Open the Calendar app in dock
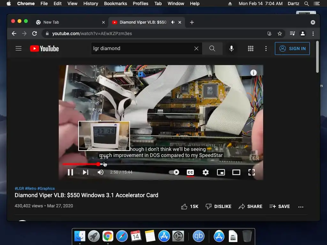This screenshot has height=245, width=327. tap(136, 236)
